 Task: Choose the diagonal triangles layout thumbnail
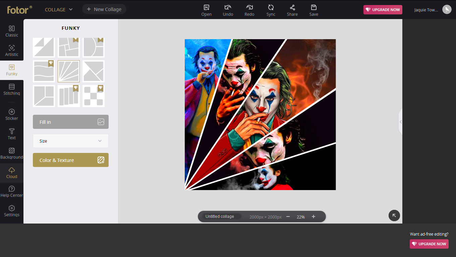click(x=44, y=47)
